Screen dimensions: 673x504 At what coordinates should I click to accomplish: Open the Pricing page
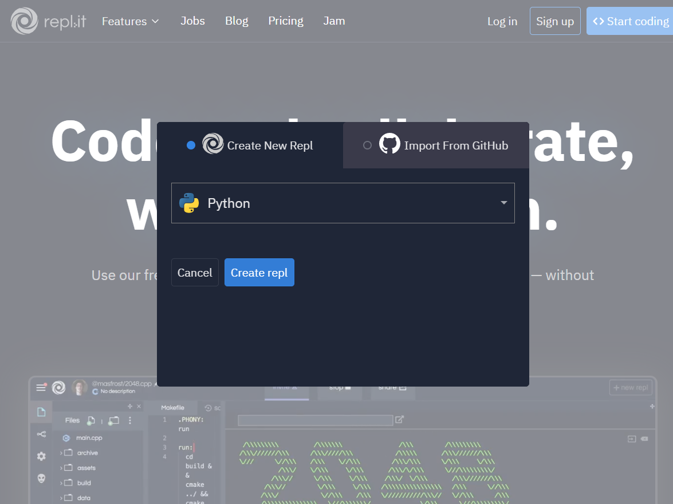click(x=286, y=21)
